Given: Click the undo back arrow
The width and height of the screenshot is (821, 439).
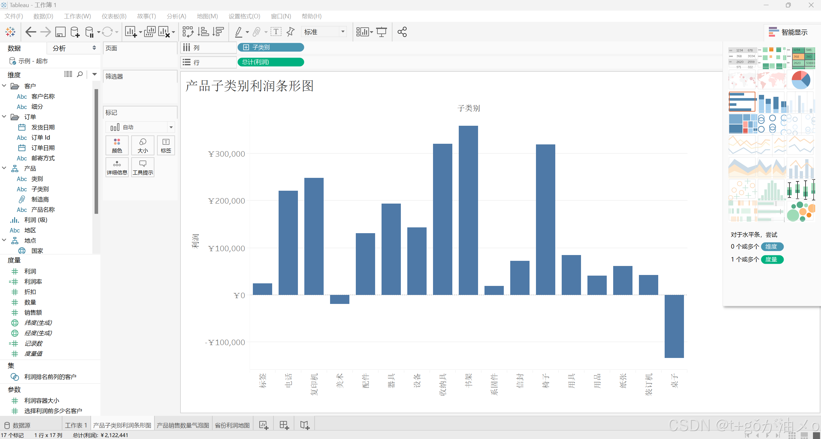Looking at the screenshot, I should (31, 32).
